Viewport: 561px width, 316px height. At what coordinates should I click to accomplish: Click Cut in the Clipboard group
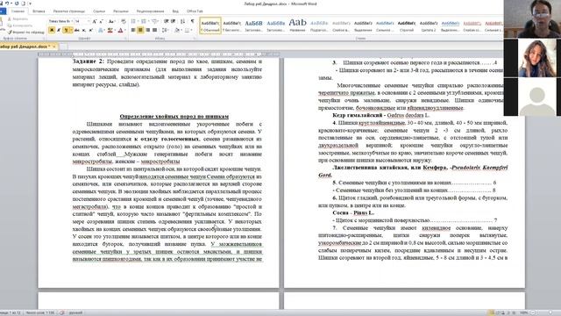[x=18, y=19]
